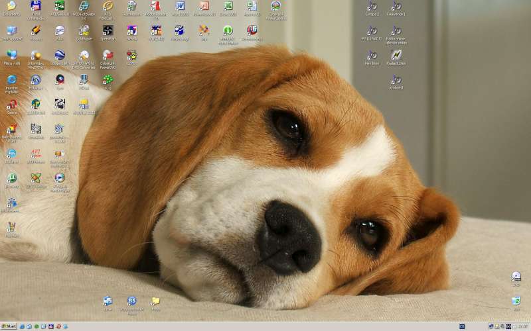This screenshot has width=531, height=331.
Task: Select the PowerPoint 2003 desktop icon
Action: coord(204,6)
